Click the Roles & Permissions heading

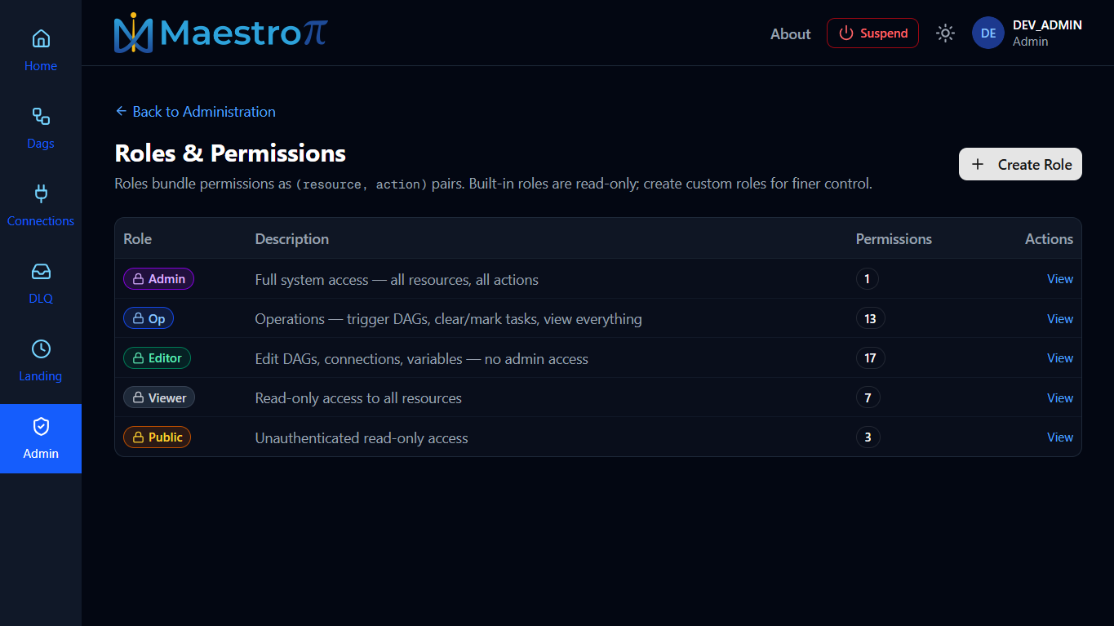pos(230,153)
